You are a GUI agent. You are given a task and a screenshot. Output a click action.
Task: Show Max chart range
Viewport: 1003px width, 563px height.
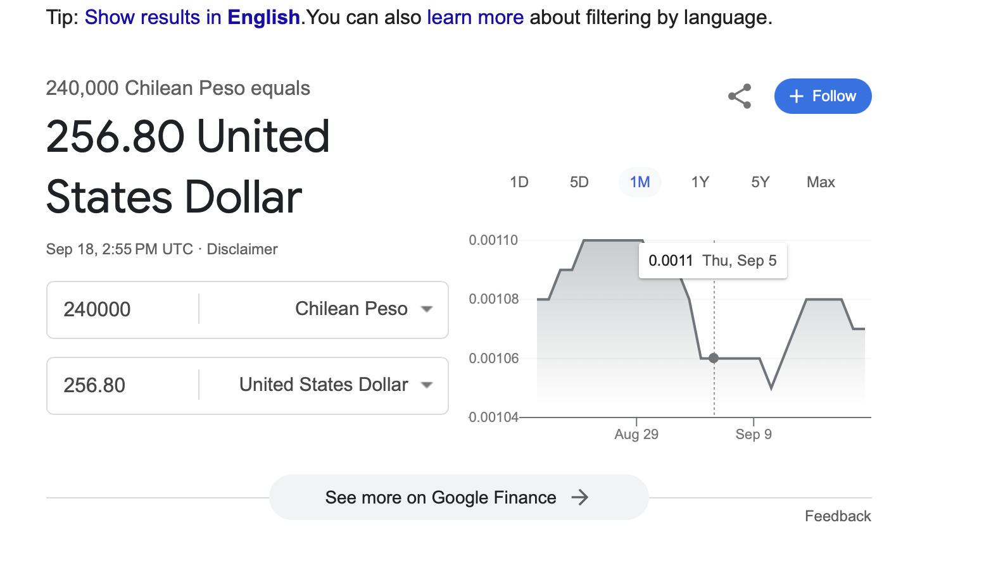(821, 182)
